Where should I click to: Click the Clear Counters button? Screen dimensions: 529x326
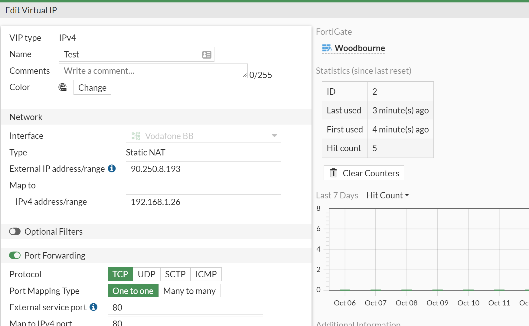[364, 173]
